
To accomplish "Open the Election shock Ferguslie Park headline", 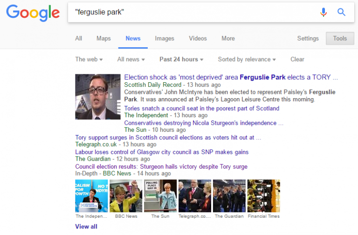I will 231,78.
